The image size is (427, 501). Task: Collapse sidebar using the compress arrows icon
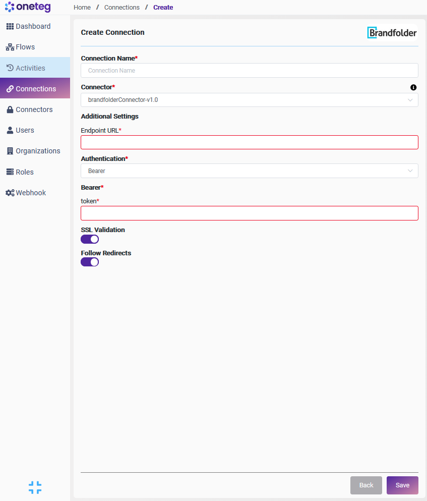tap(35, 487)
